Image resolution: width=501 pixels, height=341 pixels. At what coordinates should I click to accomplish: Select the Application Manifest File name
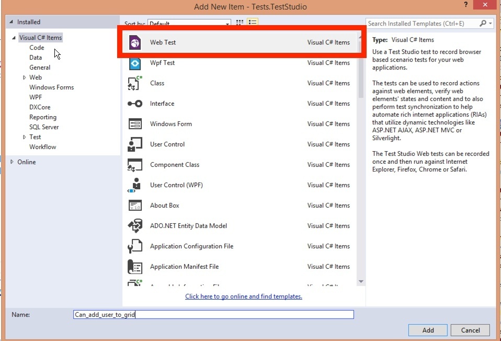pos(185,267)
